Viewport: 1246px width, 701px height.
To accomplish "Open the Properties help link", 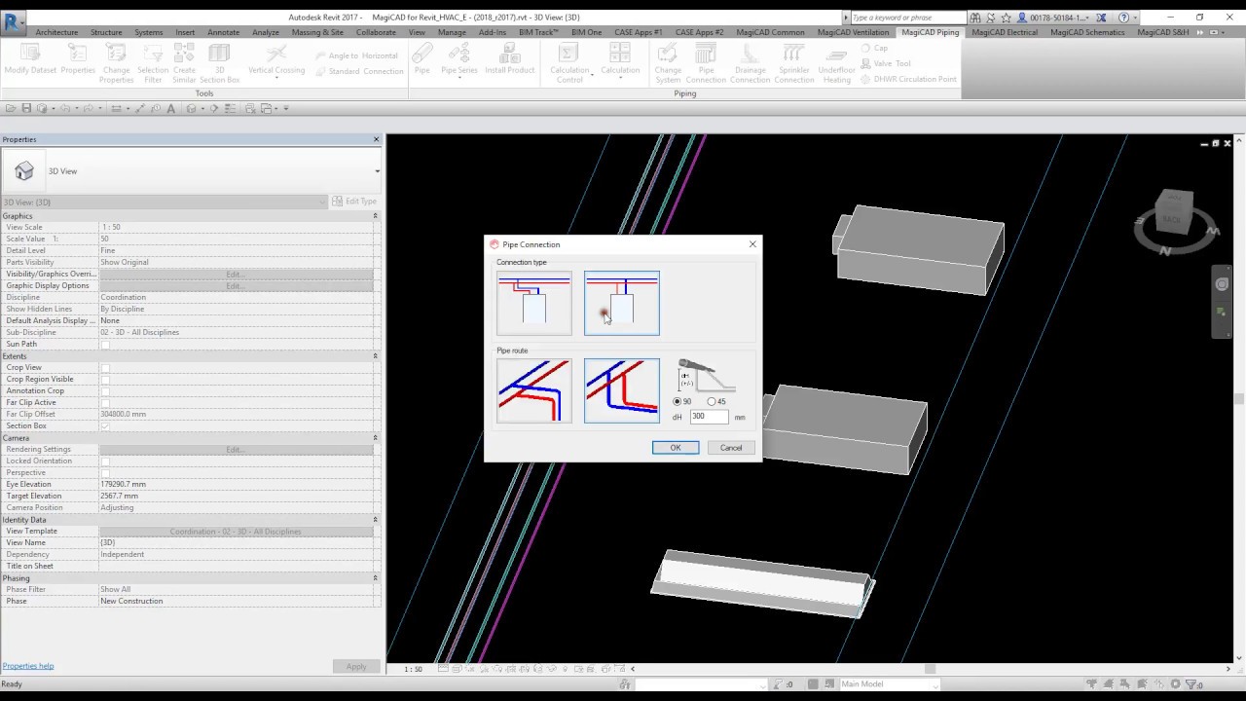I will (28, 666).
